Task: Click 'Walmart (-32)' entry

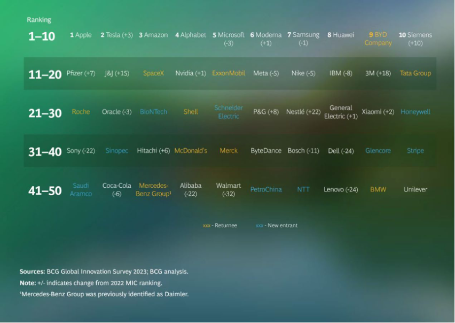Action: point(229,190)
